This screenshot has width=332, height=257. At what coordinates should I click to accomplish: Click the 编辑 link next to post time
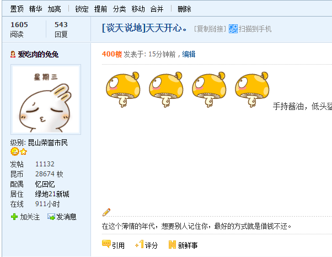pyautogui.click(x=189, y=54)
